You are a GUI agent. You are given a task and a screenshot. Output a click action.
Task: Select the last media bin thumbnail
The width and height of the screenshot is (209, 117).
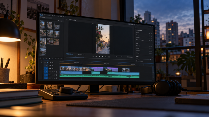pos(43,52)
